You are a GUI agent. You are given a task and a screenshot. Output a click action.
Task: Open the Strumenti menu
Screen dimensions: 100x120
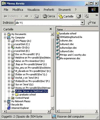(x=64, y=10)
